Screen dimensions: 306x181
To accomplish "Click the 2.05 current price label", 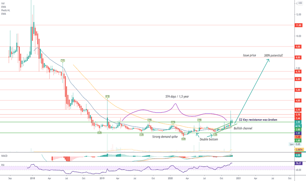I will [298, 122].
